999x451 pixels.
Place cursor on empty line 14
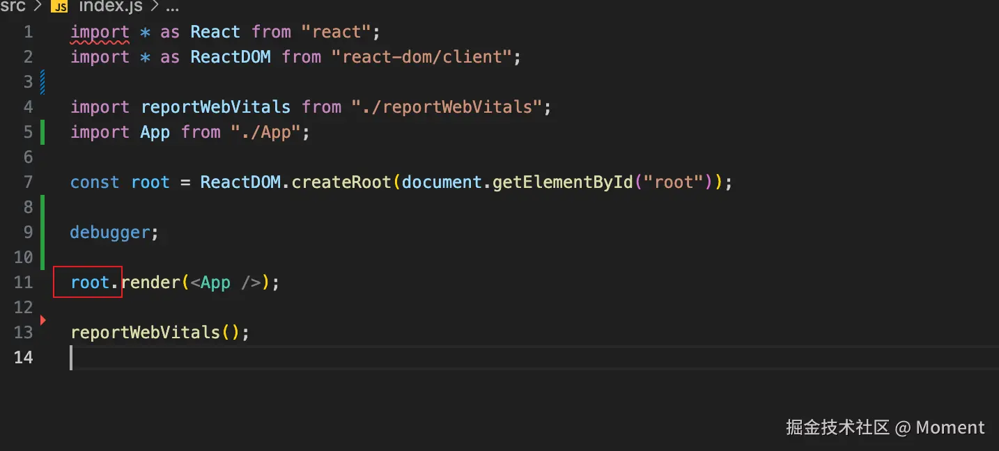[x=534, y=358]
